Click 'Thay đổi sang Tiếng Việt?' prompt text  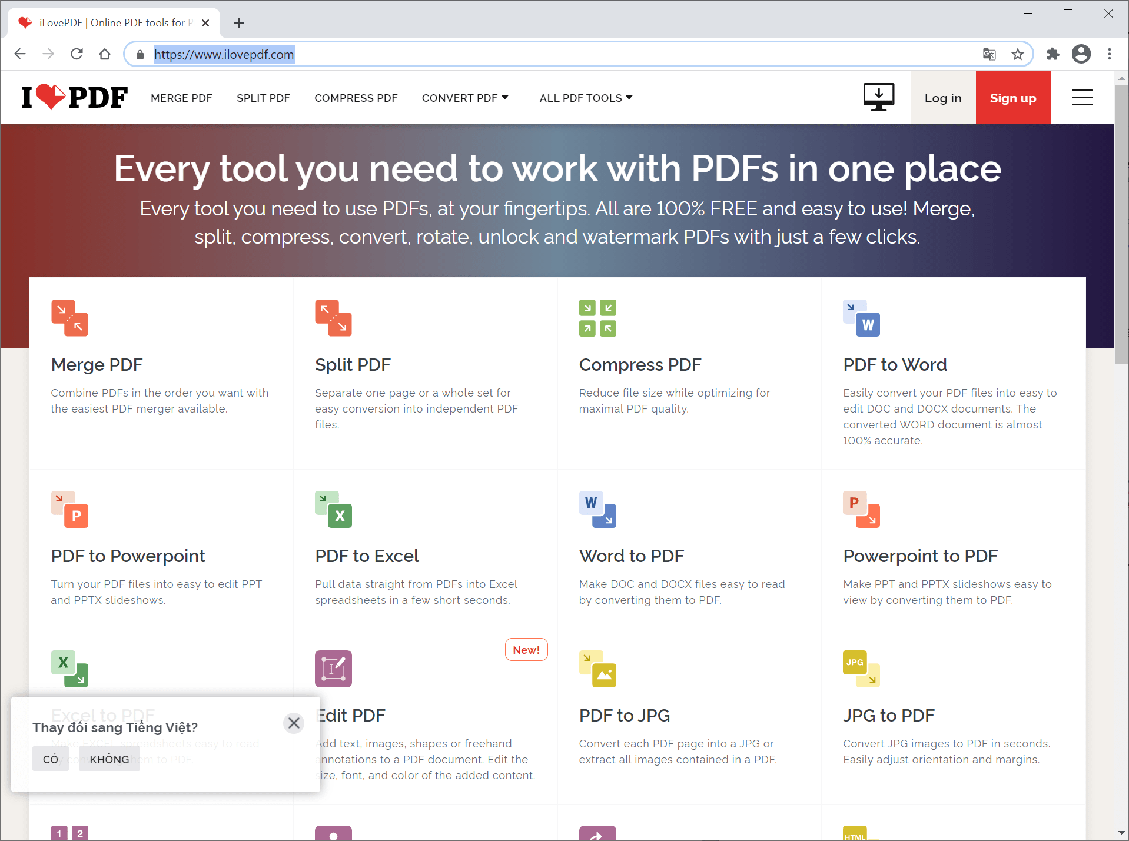click(115, 727)
